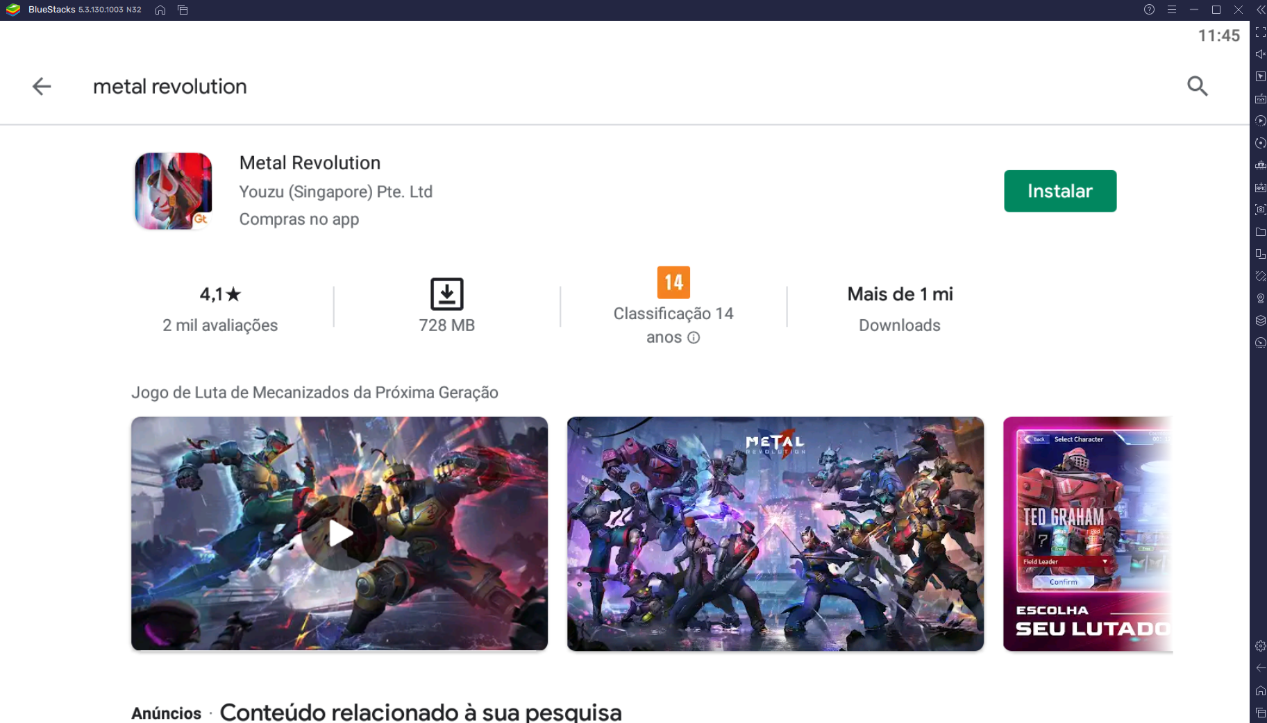1267x723 pixels.
Task: Click the sync operations circular icon
Action: pos(1260,143)
